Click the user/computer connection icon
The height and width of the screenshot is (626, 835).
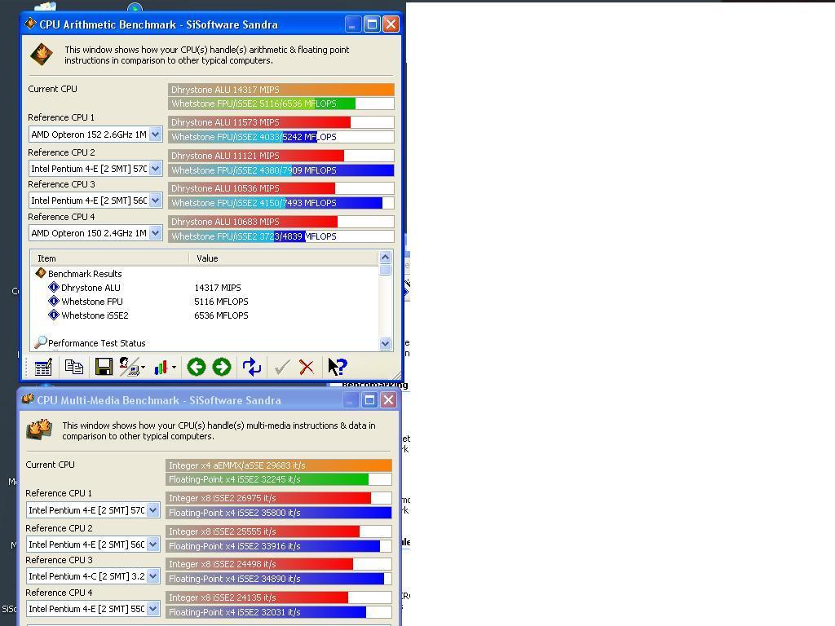coord(128,367)
